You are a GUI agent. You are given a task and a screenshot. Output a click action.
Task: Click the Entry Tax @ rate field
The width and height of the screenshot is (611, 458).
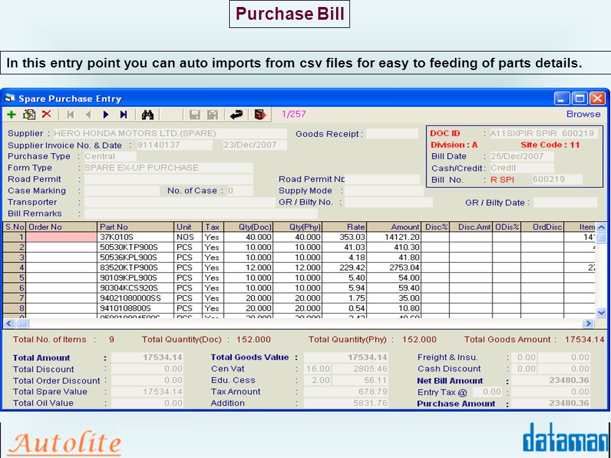(x=487, y=392)
